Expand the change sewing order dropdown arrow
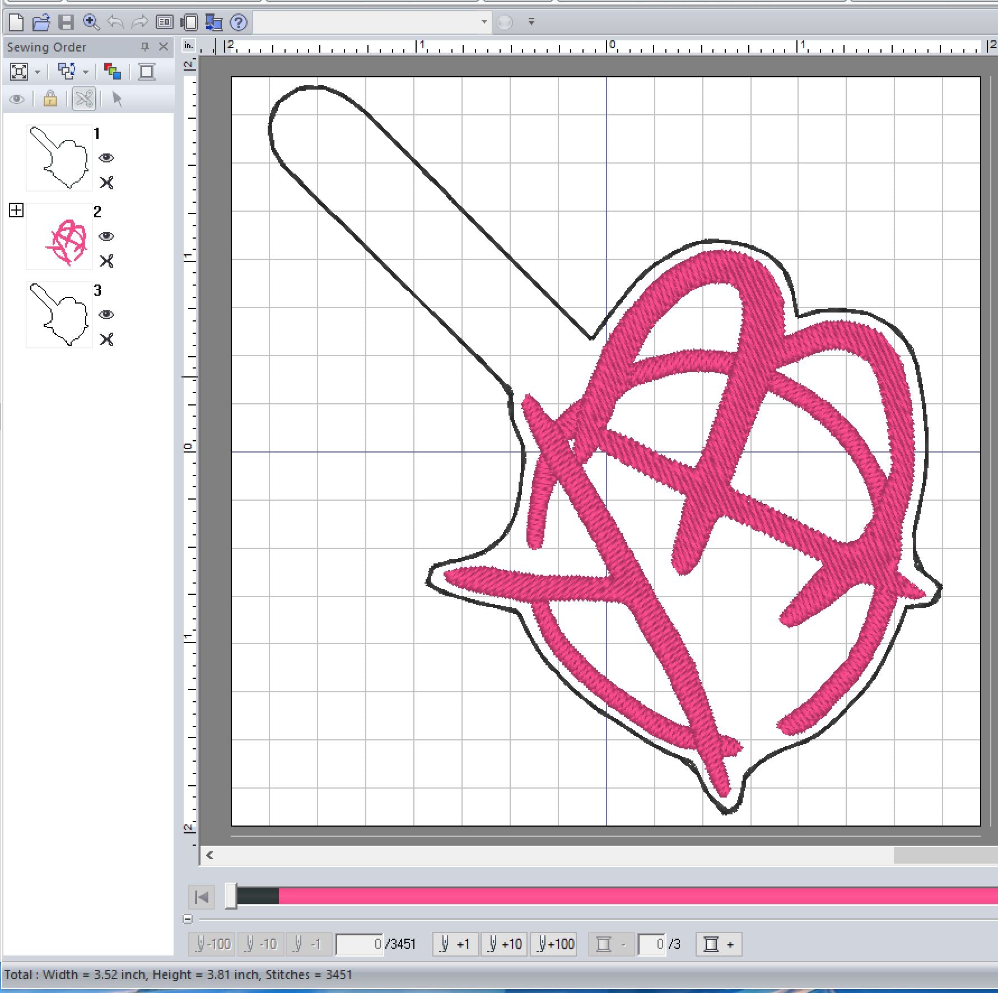The image size is (998, 993). 86,72
